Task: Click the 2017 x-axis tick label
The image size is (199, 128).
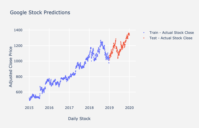Action: click(x=69, y=108)
